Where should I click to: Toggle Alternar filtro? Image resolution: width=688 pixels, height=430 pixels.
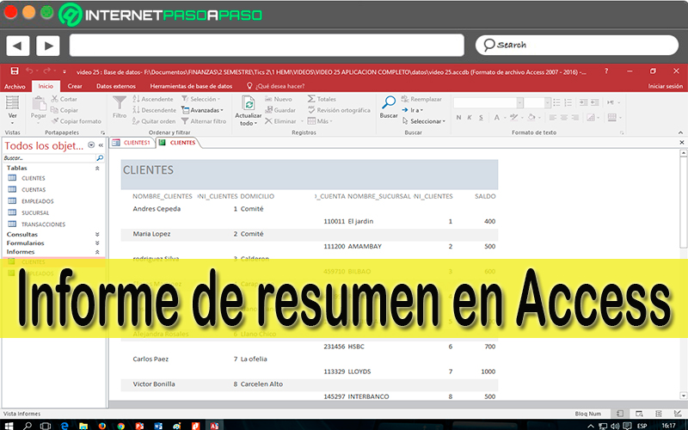tap(204, 121)
